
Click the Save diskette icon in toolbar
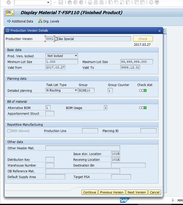pyautogui.click(x=61, y=2)
